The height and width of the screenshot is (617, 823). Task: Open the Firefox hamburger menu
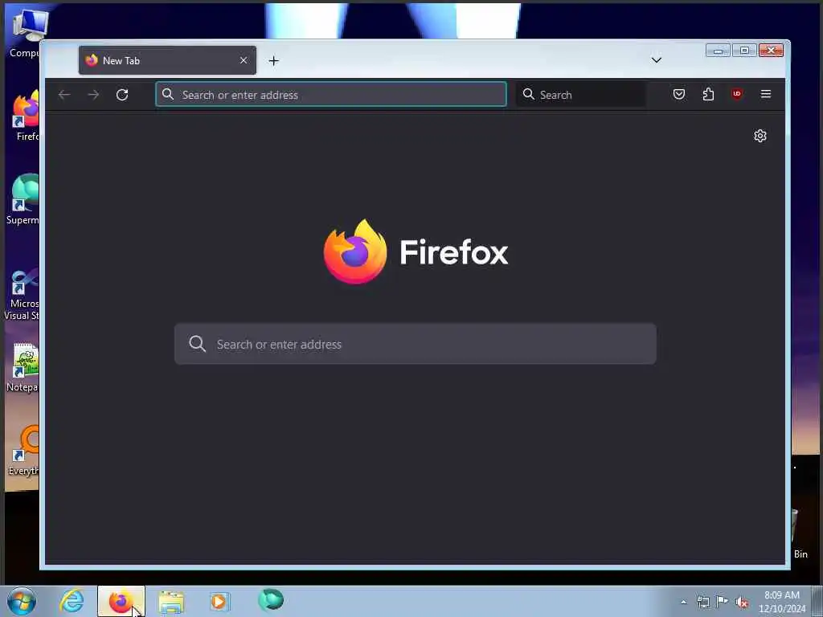[x=766, y=95]
